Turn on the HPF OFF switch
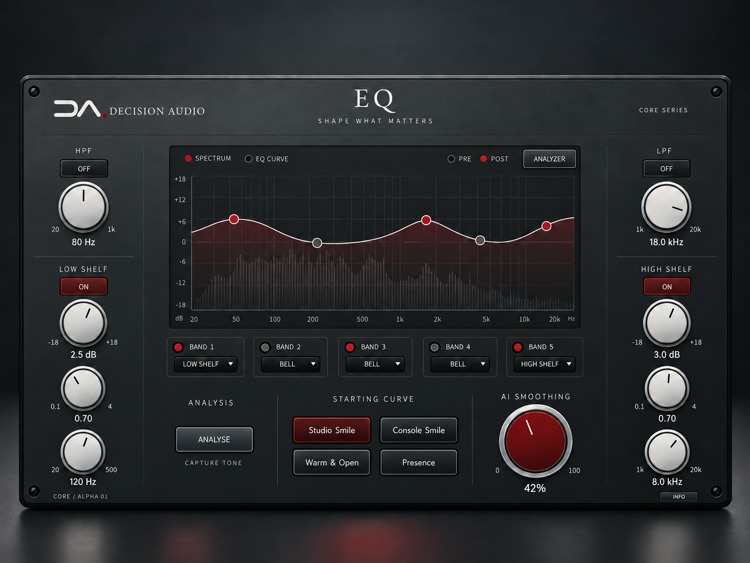This screenshot has width=750, height=563. tap(84, 168)
